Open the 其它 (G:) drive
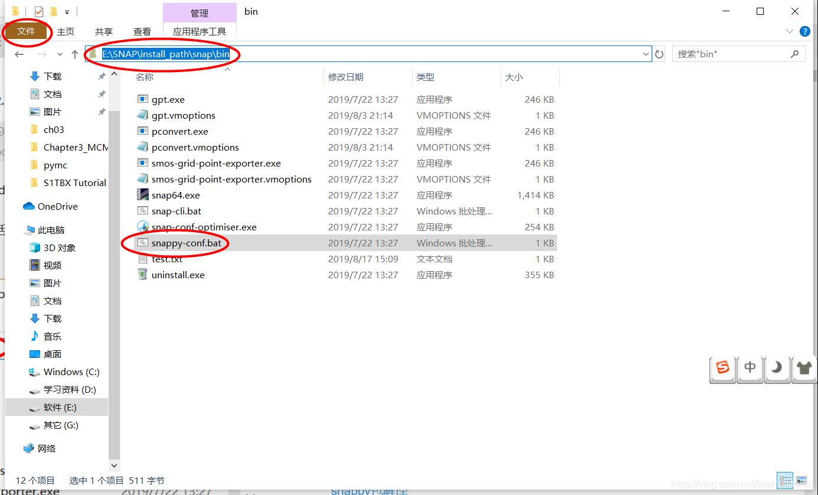818x495 pixels. [61, 425]
